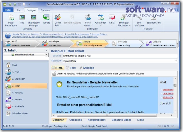Go to Vorschau workflow step
This screenshot has height=132, width=183.
(x=125, y=44)
